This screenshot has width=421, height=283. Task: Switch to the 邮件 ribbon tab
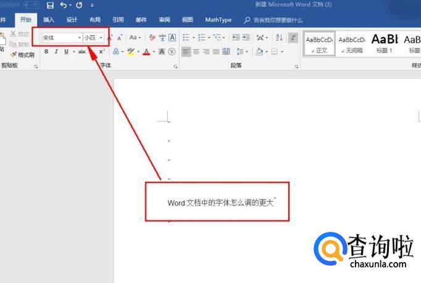[x=141, y=20]
